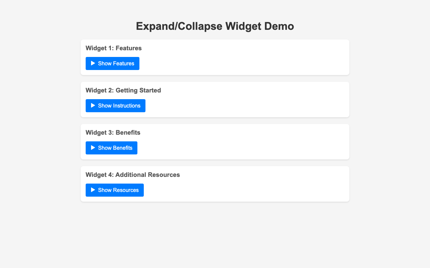Image resolution: width=430 pixels, height=268 pixels.
Task: Click the play icon inside Show Instructions
Action: [93, 106]
